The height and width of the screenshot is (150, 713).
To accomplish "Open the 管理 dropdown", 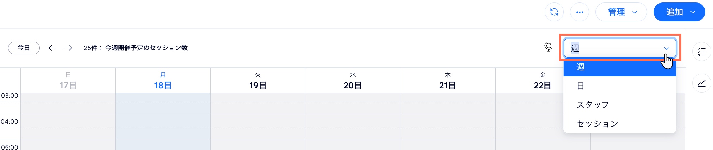I will (x=621, y=12).
